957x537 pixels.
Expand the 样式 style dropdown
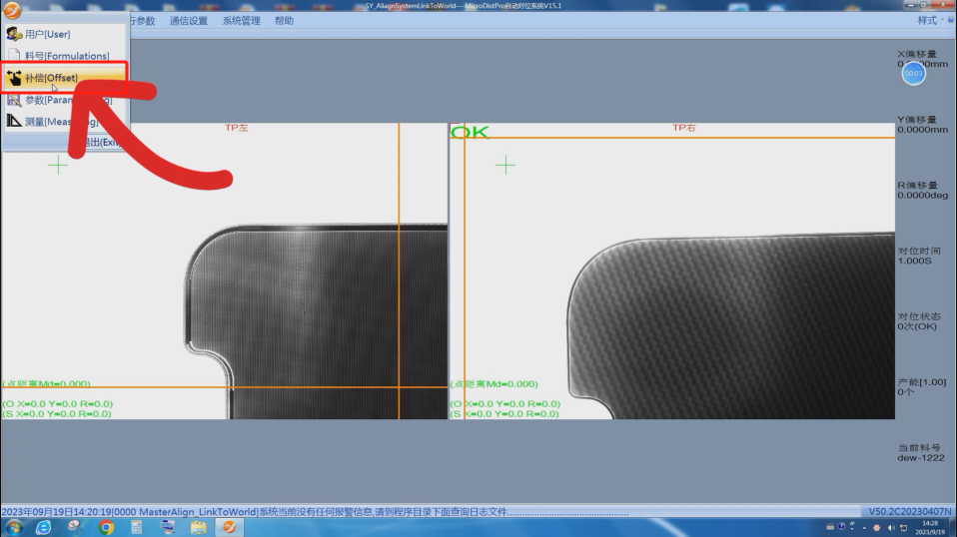927,21
